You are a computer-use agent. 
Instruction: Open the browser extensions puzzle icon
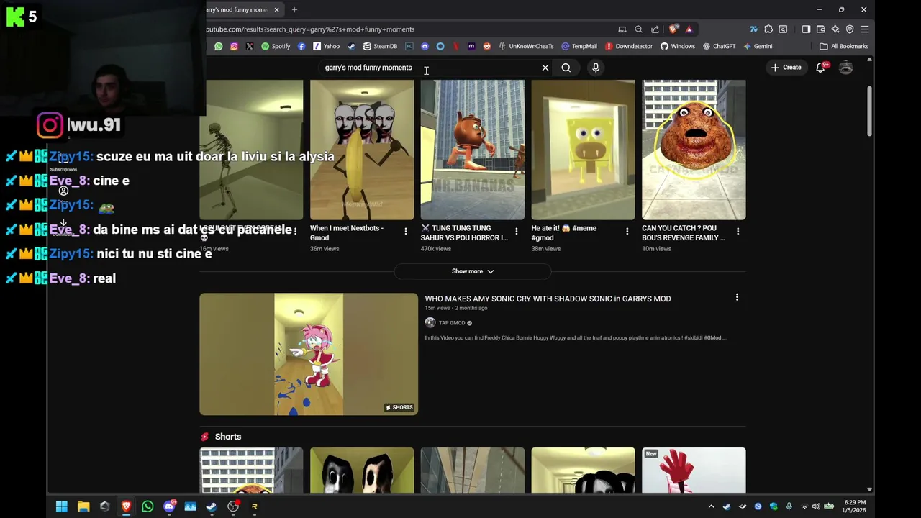click(x=768, y=29)
